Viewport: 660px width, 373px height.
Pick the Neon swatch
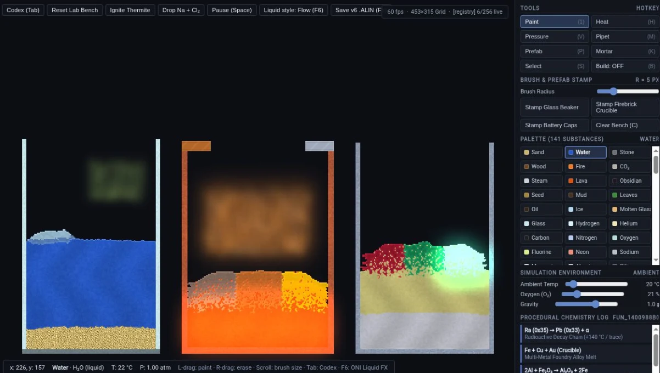[585, 252]
